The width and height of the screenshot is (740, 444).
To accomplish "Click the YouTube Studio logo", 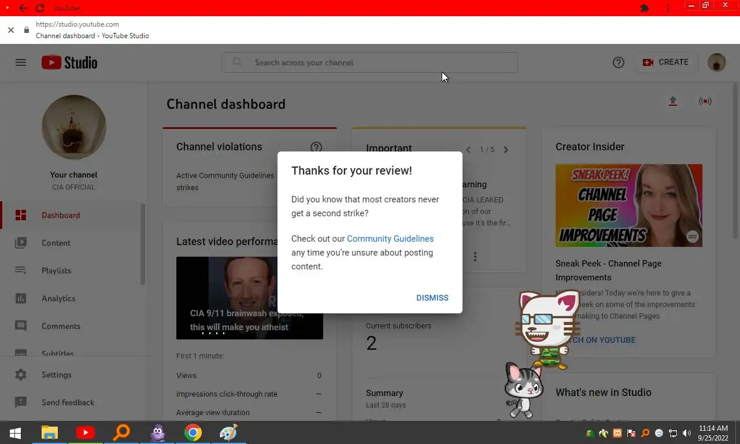I will [69, 62].
